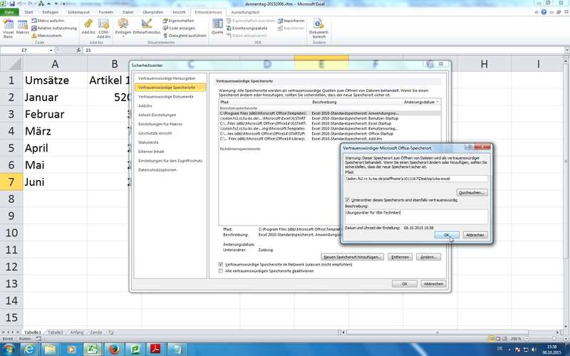The height and width of the screenshot is (356, 570).
Task: Click the Ändern button
Action: point(429,257)
